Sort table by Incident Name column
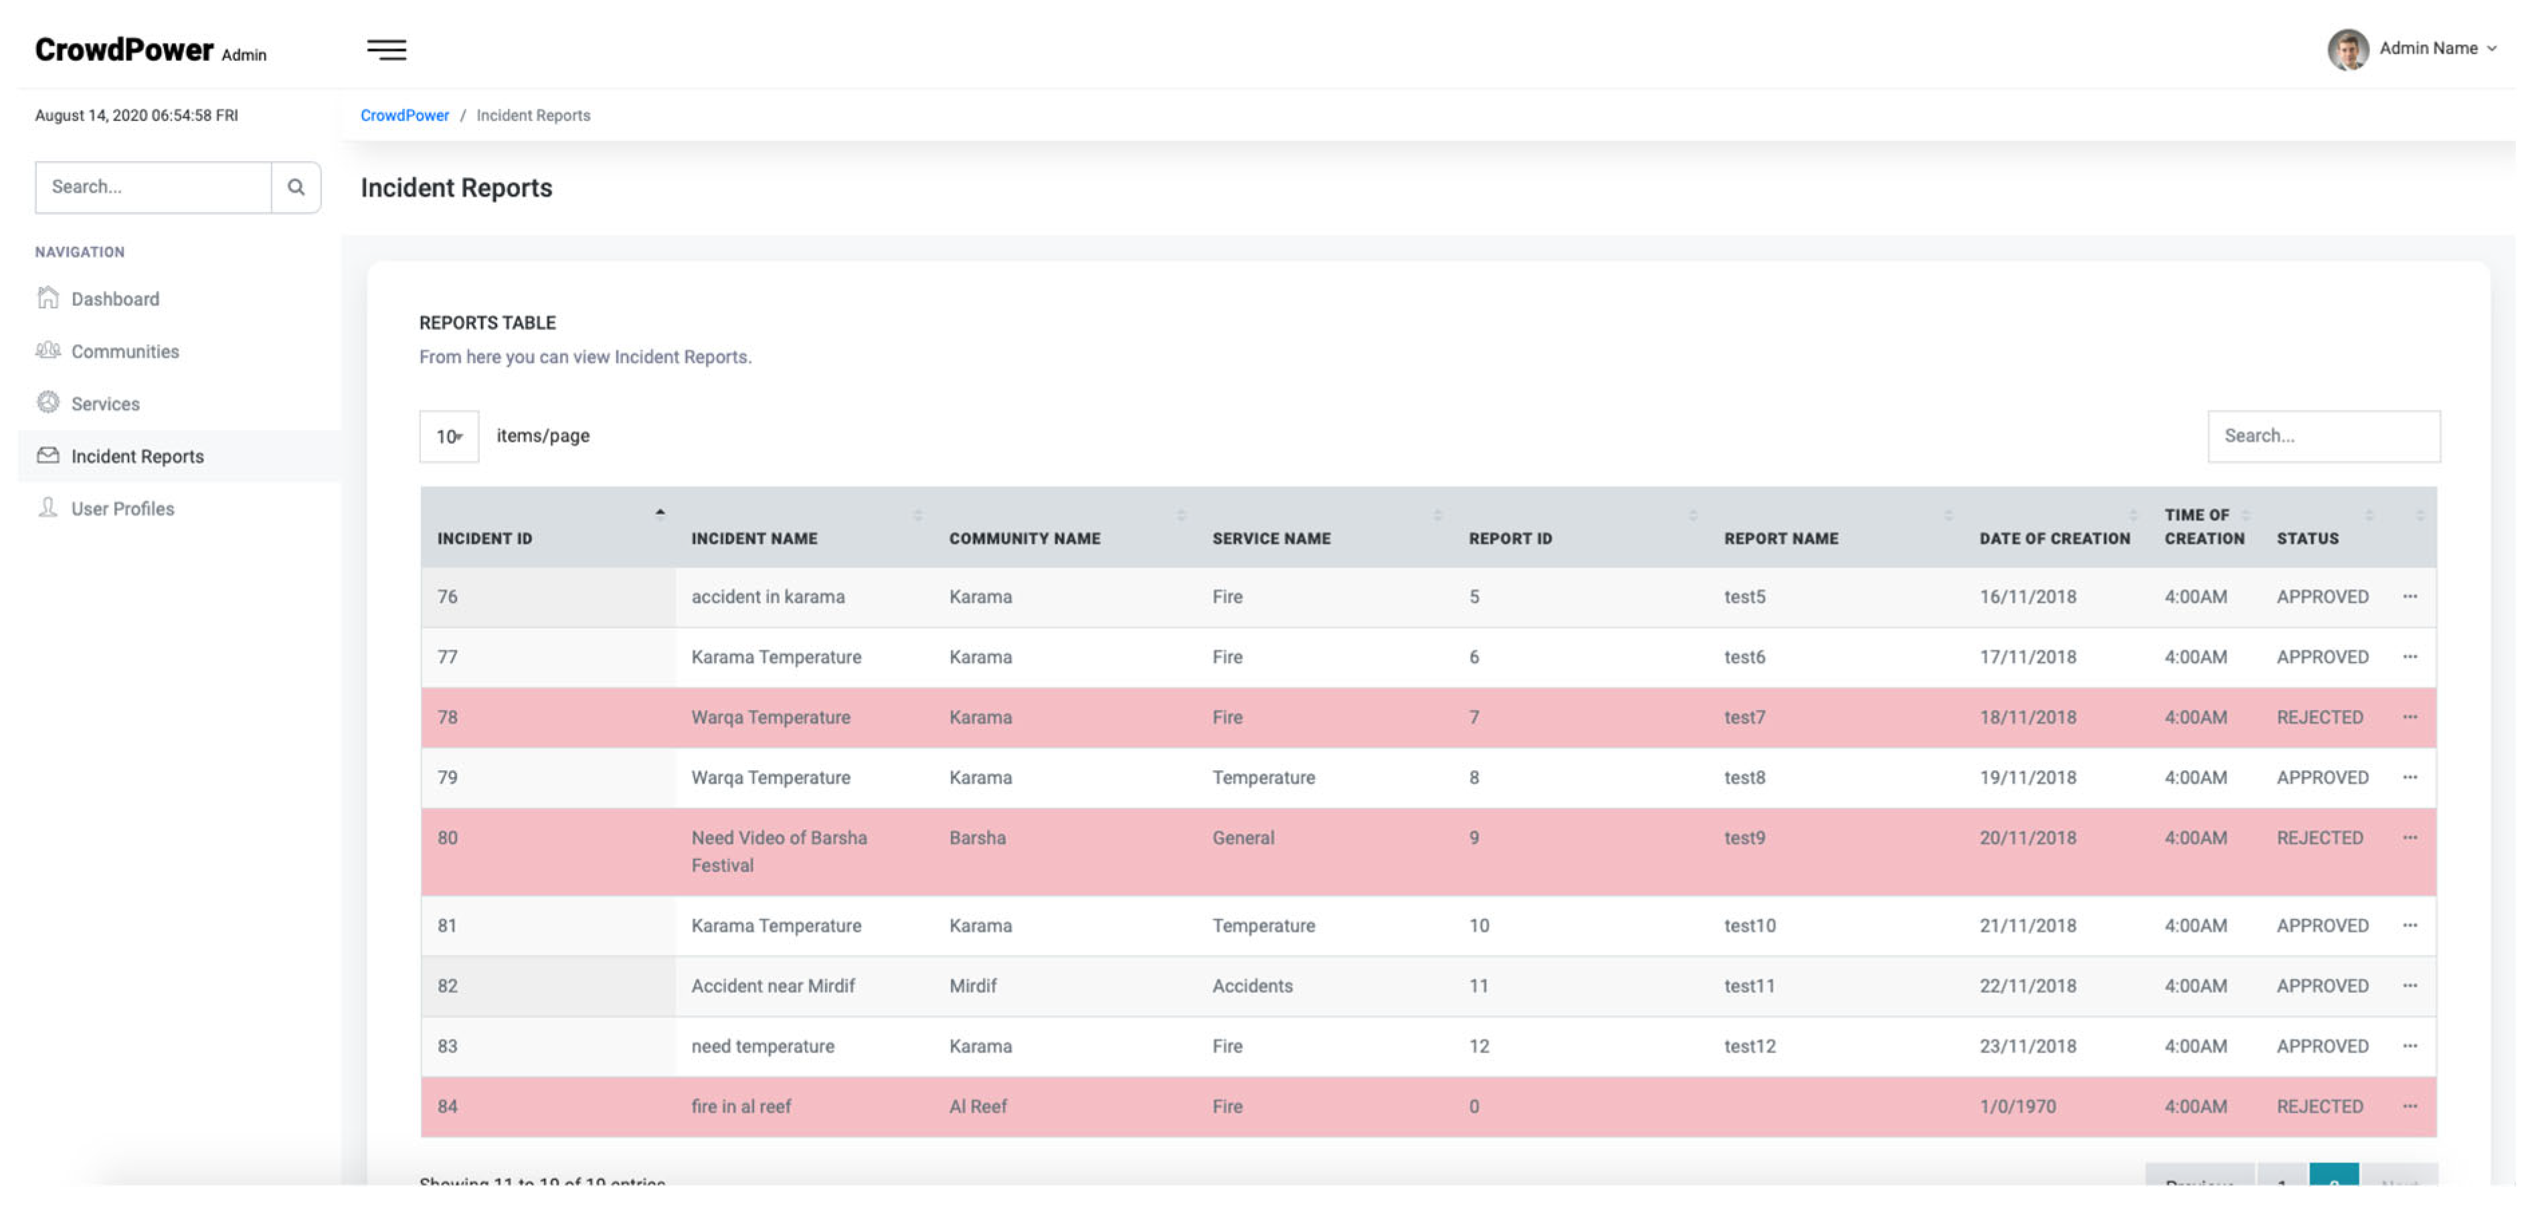This screenshot has width=2530, height=1209. tap(753, 538)
